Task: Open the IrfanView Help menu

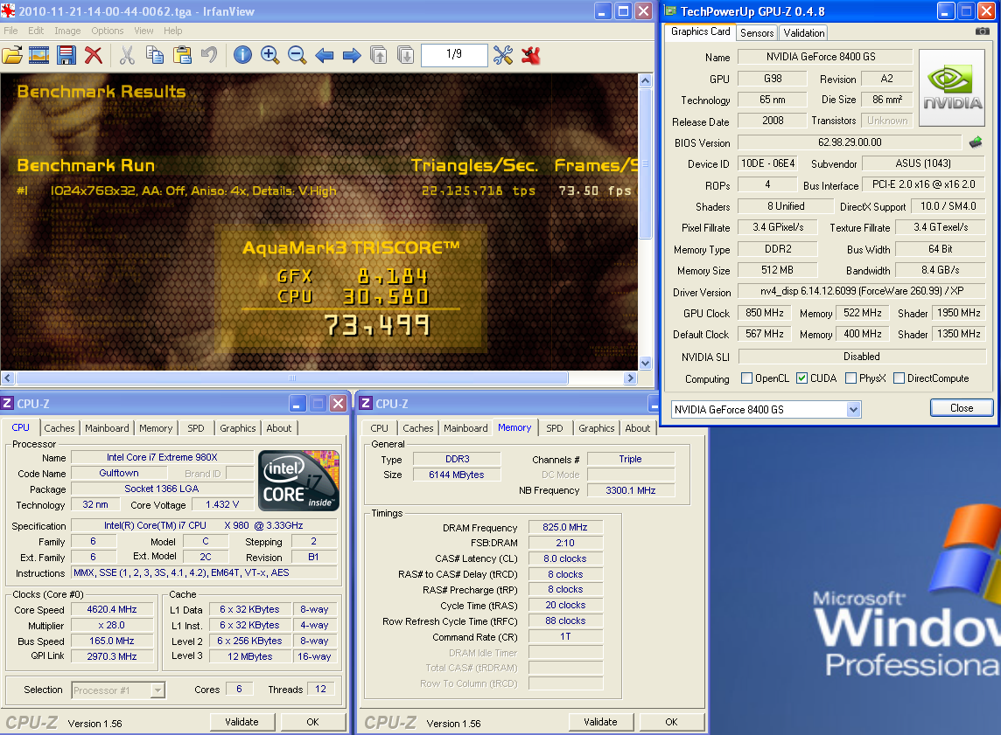Action: pos(172,31)
